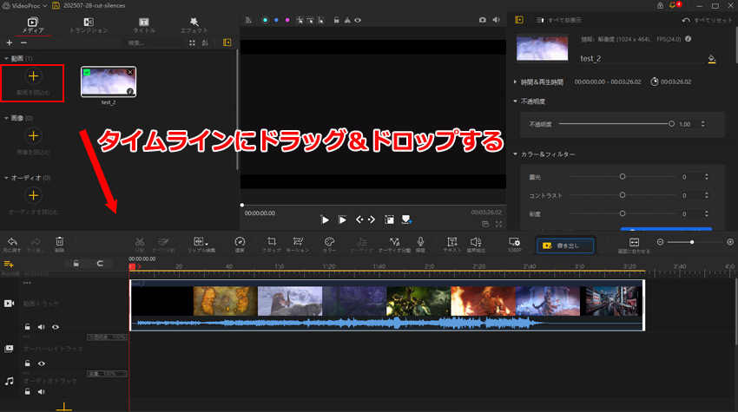
Task: Select the test_2 media thumbnail
Action: point(109,82)
